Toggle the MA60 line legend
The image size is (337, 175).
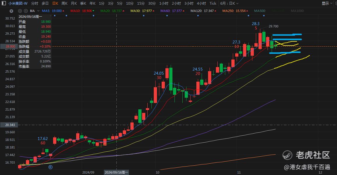point(172,11)
